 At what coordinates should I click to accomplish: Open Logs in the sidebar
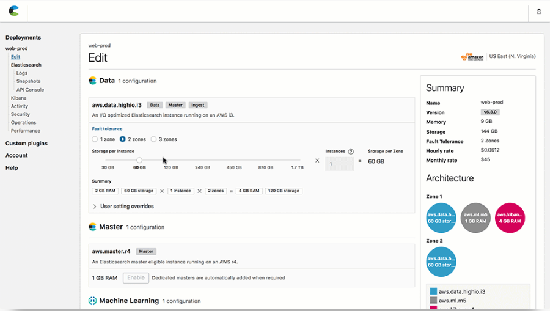pos(22,73)
